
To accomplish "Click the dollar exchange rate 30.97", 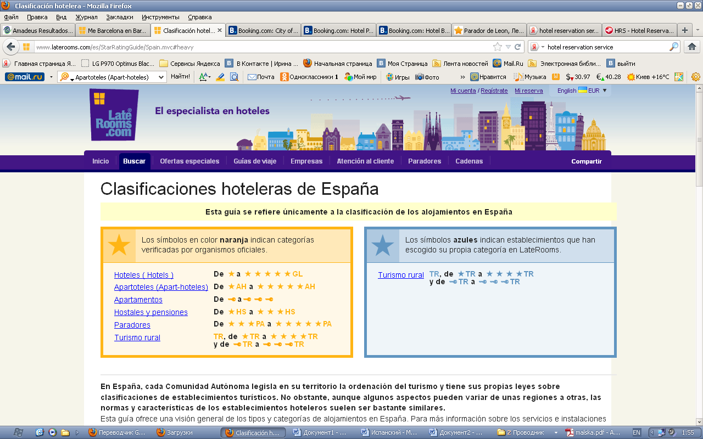I will pyautogui.click(x=578, y=77).
